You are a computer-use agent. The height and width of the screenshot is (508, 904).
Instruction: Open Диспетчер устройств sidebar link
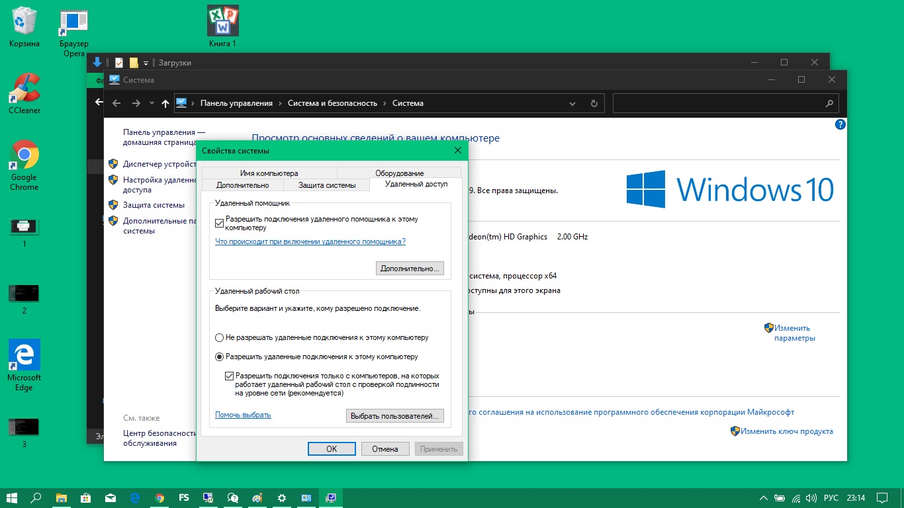160,164
